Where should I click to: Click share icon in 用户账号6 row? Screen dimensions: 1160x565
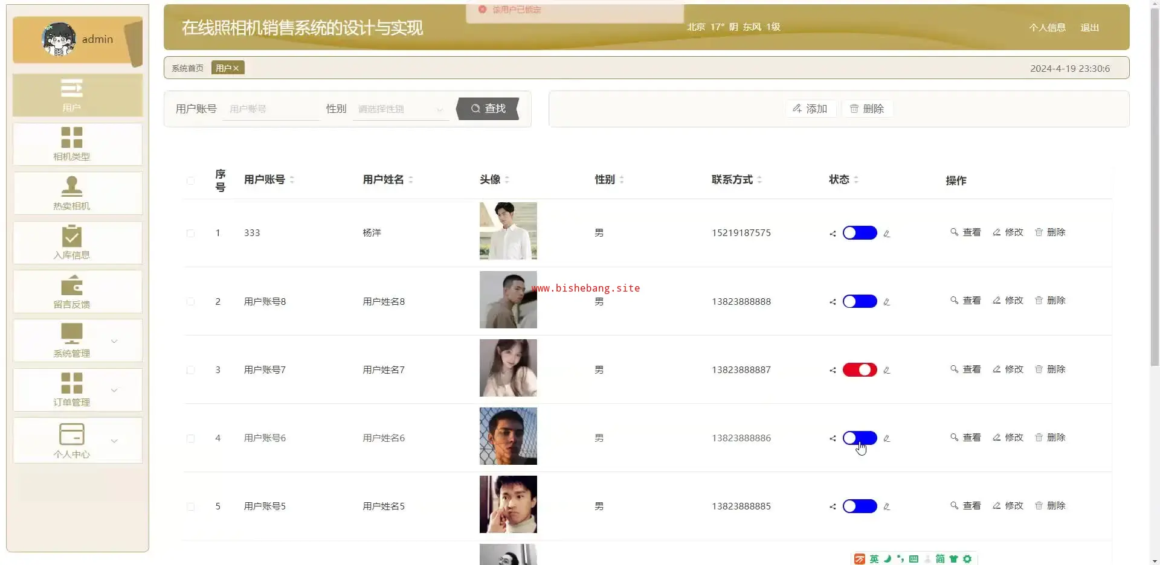coord(833,438)
